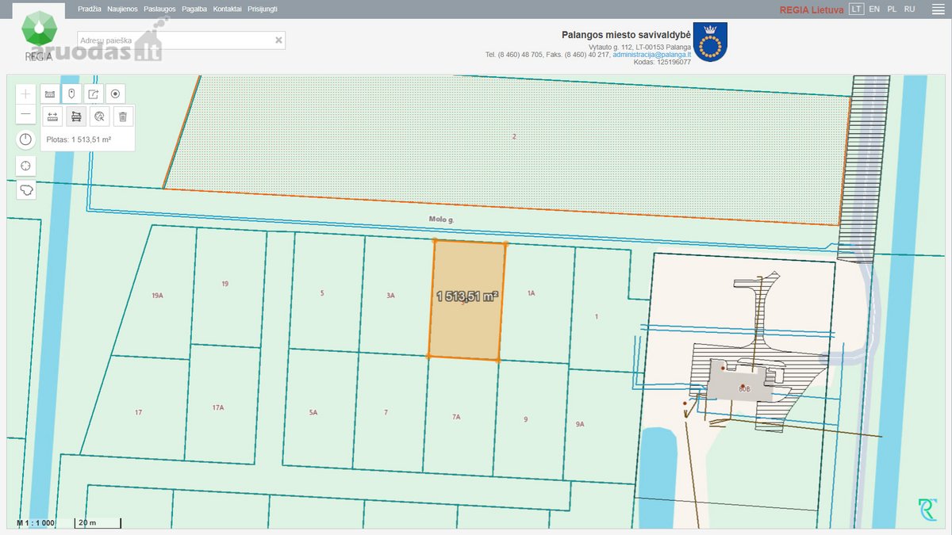Click Prisijungti to log in
Screen dimensions: 952x535
pyautogui.click(x=263, y=9)
